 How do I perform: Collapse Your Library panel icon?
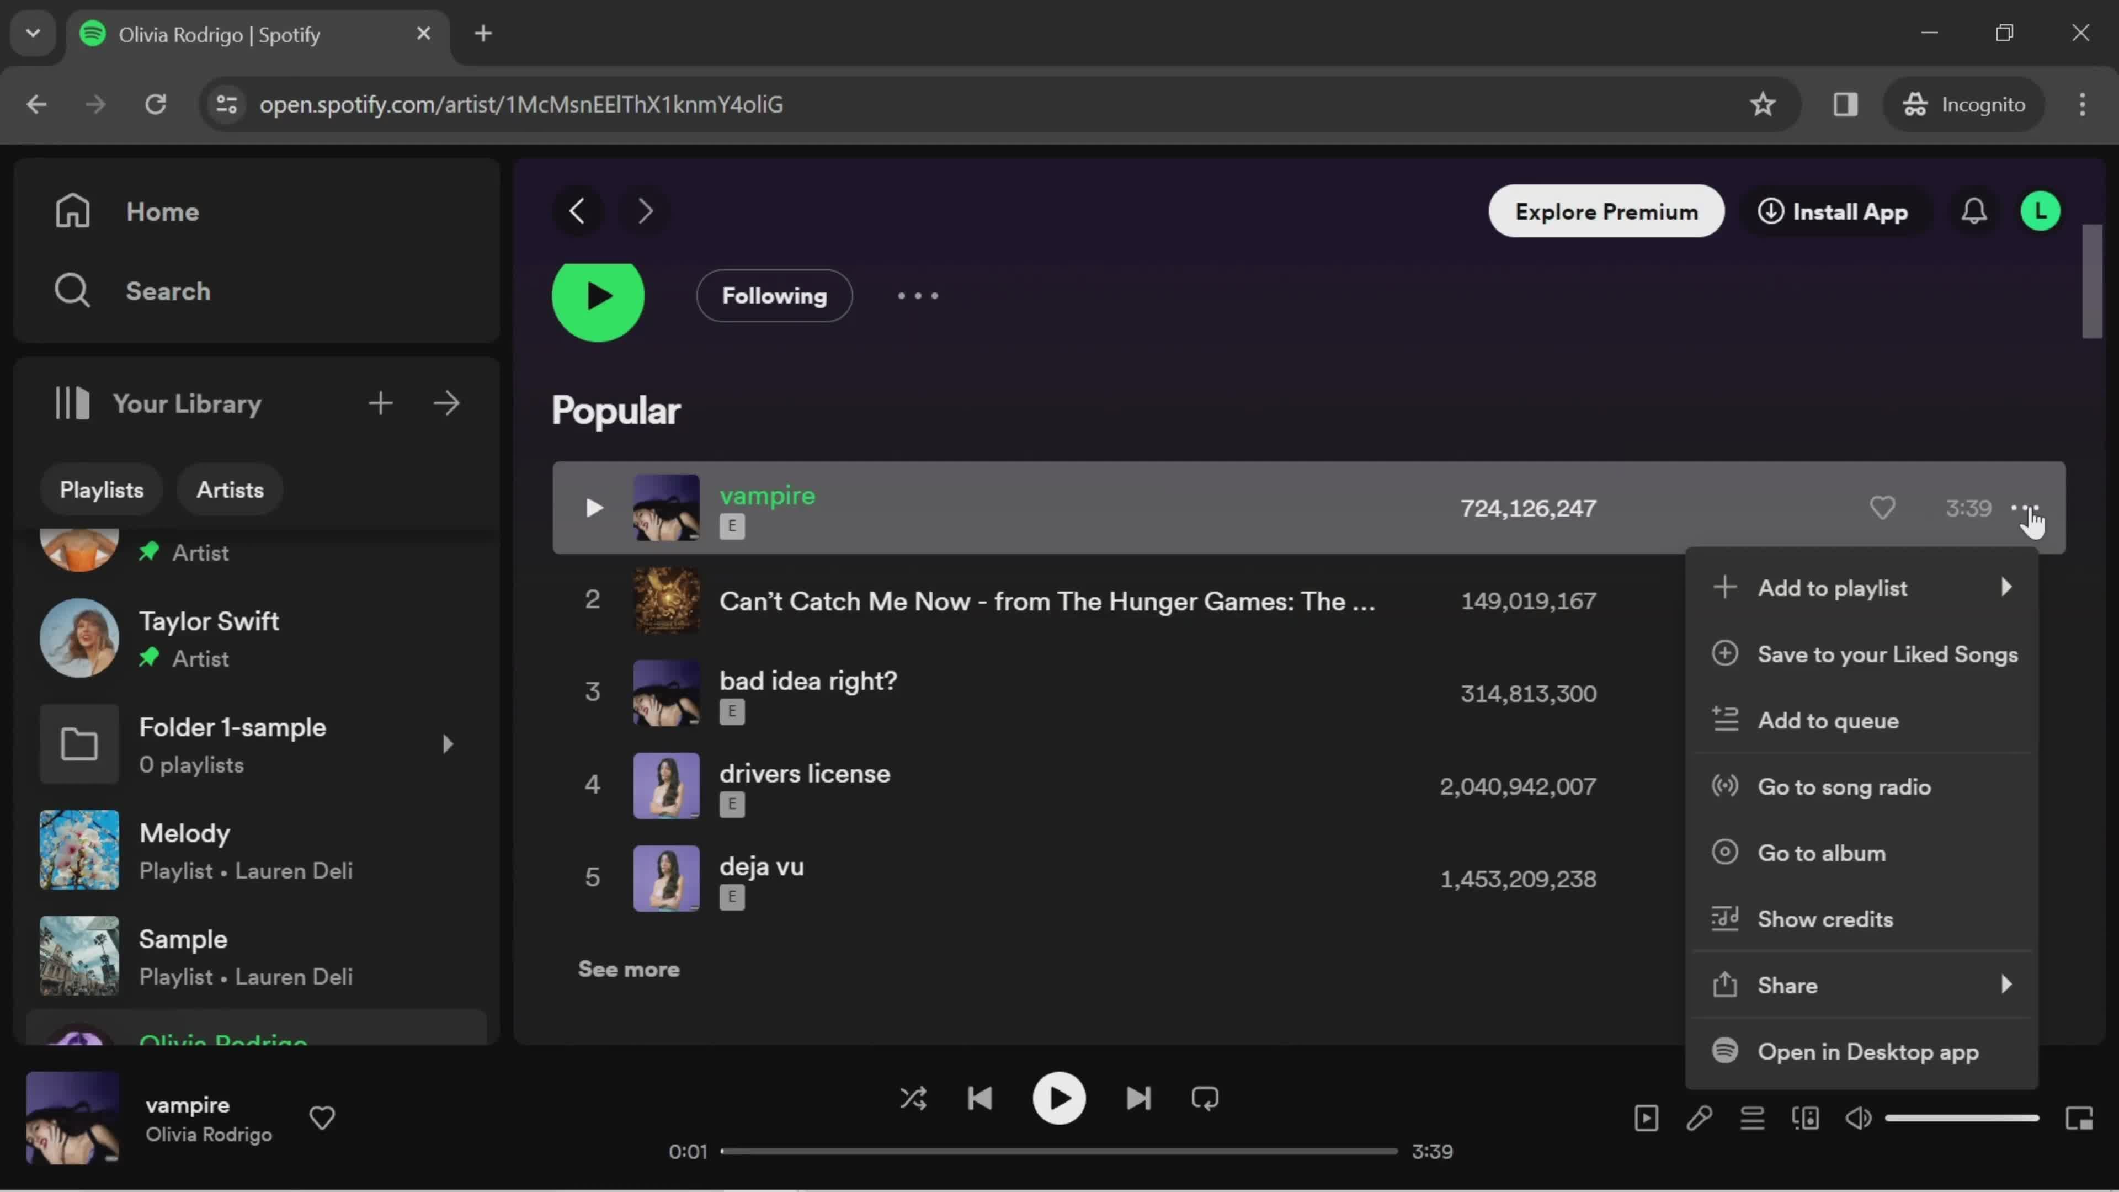[72, 403]
